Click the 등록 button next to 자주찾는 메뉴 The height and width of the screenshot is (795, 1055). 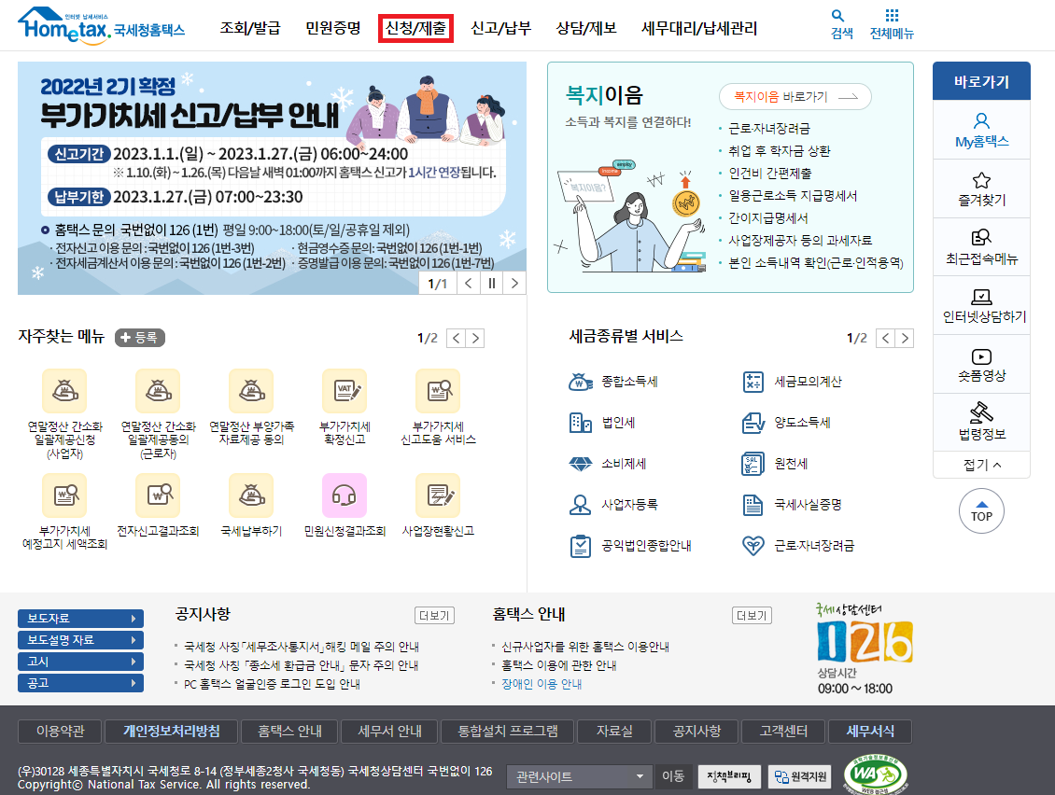pos(140,338)
